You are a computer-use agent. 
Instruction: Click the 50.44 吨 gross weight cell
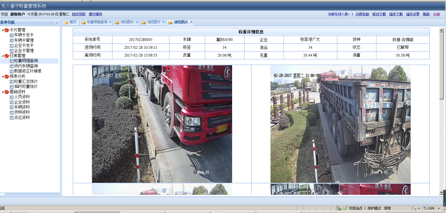[310, 55]
